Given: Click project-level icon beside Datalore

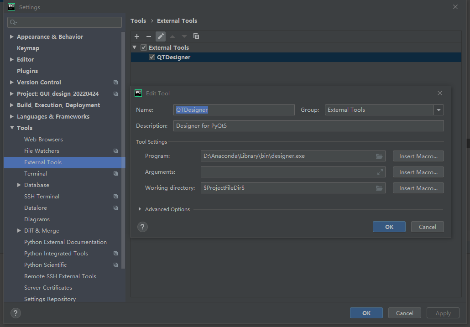Looking at the screenshot, I should (115, 208).
